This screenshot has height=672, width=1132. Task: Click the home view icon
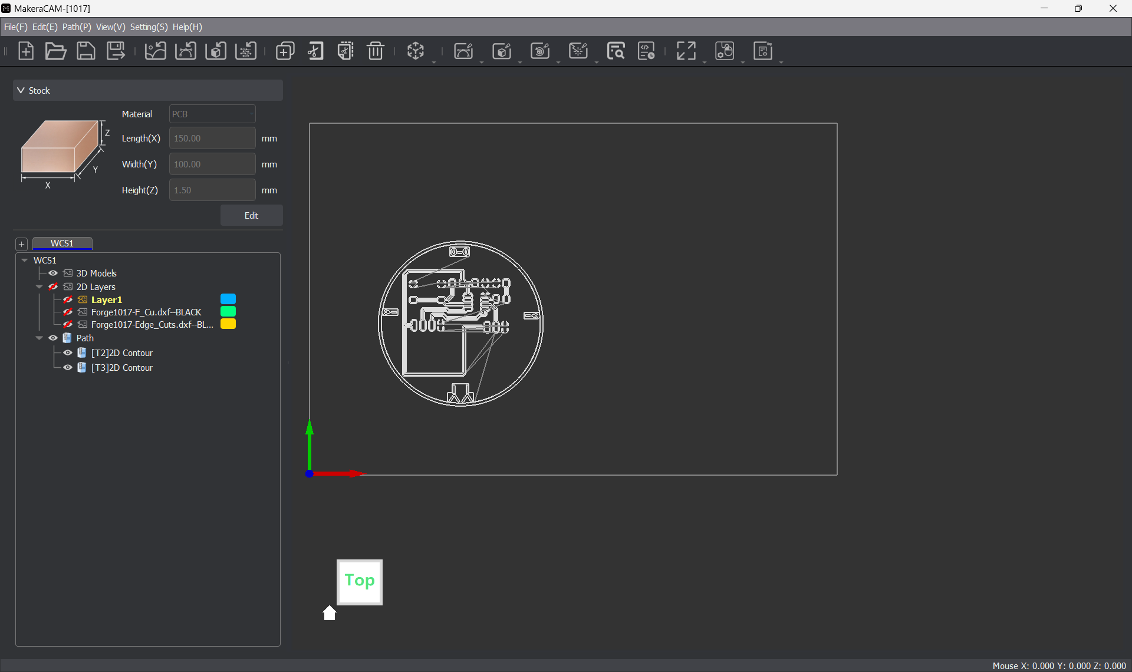(x=330, y=613)
